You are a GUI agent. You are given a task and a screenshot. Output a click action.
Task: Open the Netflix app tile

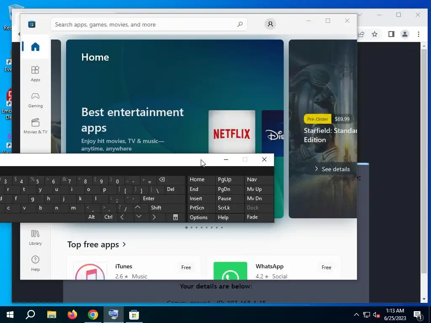(x=232, y=132)
